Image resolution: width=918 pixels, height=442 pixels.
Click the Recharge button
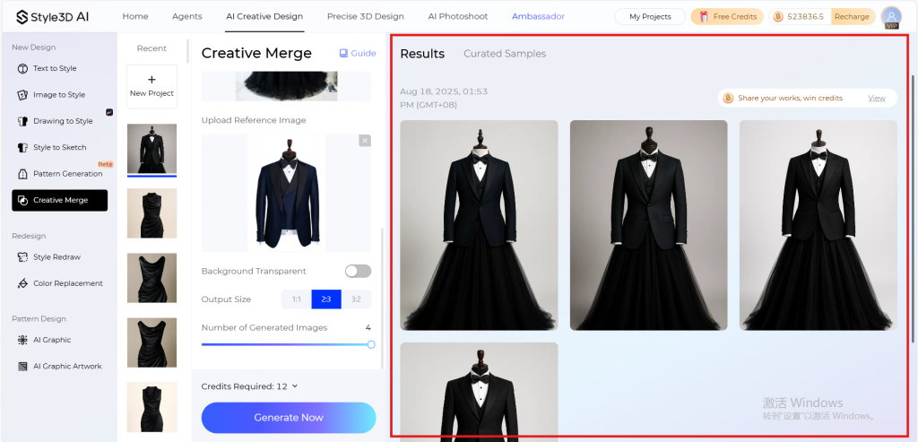pos(852,16)
